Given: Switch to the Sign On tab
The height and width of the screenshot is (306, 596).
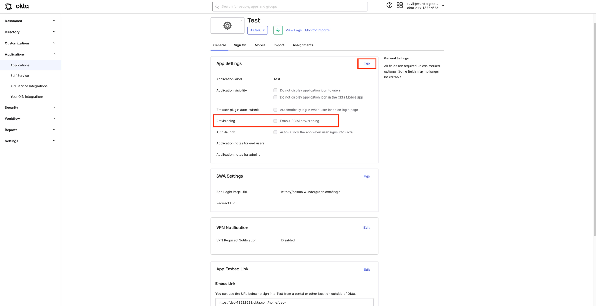Looking at the screenshot, I should coord(240,45).
